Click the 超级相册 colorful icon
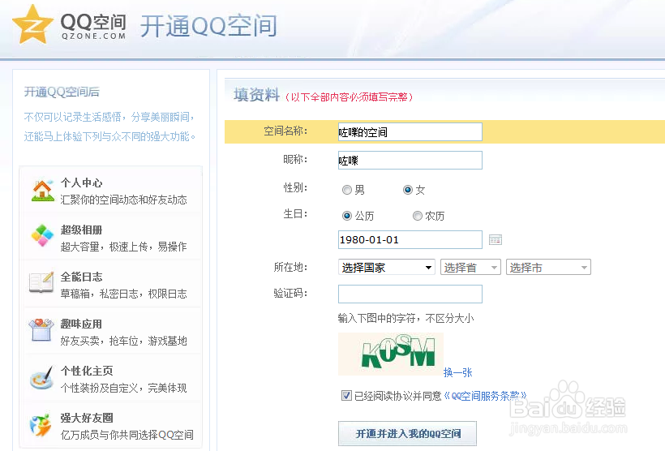Screen dimensions: 665x451 pyautogui.click(x=42, y=235)
